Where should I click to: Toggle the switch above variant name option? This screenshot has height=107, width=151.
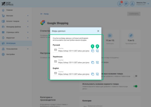[x=135, y=76]
